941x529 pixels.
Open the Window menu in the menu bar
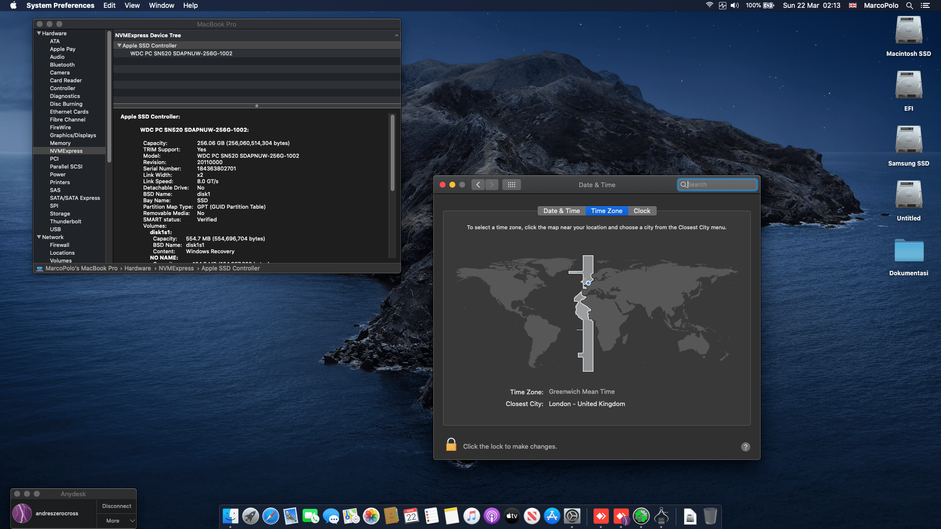tap(162, 5)
